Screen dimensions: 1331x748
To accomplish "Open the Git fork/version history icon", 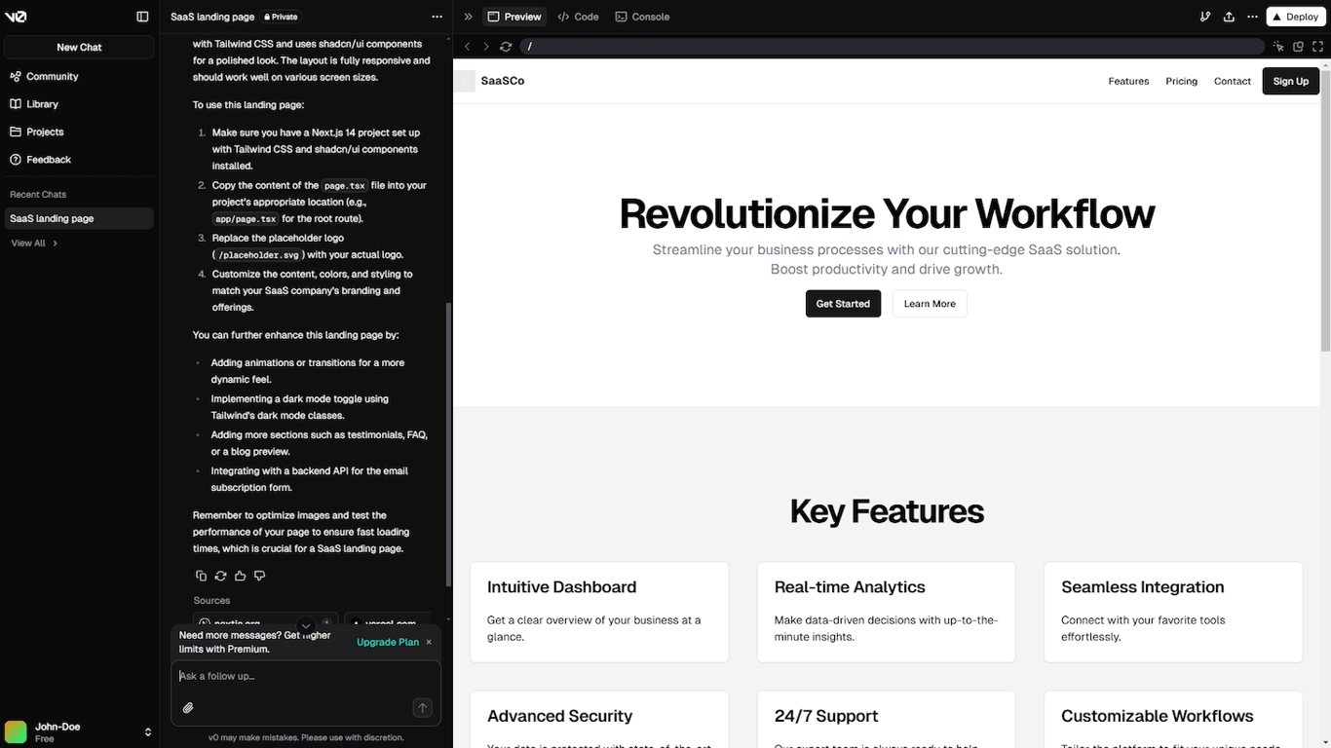I will pyautogui.click(x=1205, y=17).
